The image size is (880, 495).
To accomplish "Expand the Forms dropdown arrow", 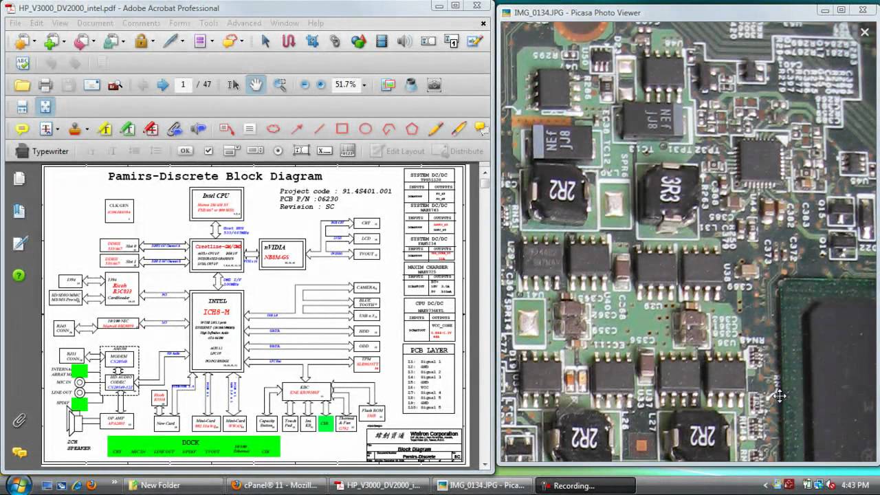I will tap(212, 43).
